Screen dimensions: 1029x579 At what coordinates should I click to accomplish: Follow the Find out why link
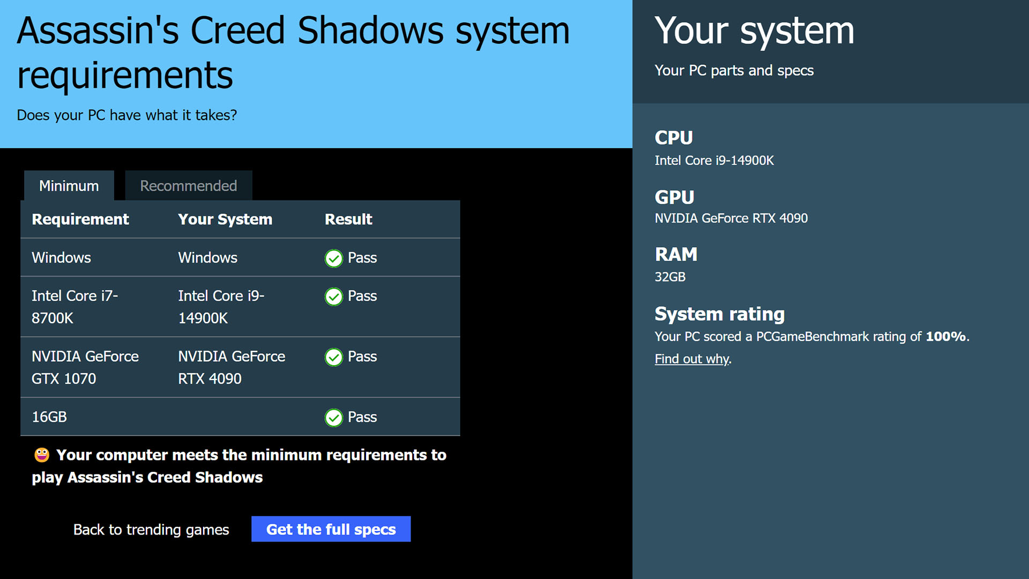692,359
